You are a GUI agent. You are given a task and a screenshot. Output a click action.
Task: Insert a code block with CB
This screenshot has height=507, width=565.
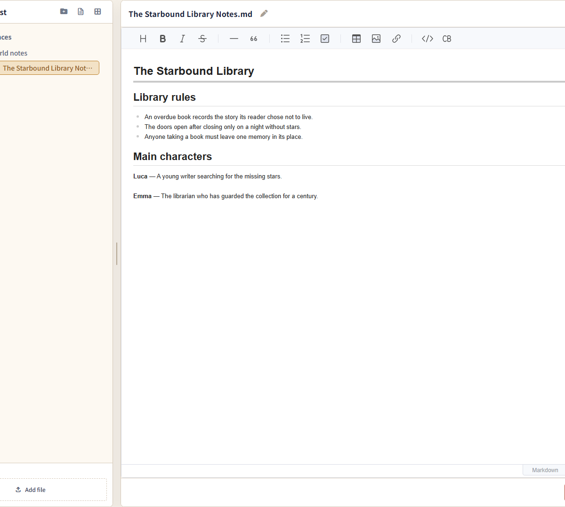click(447, 39)
